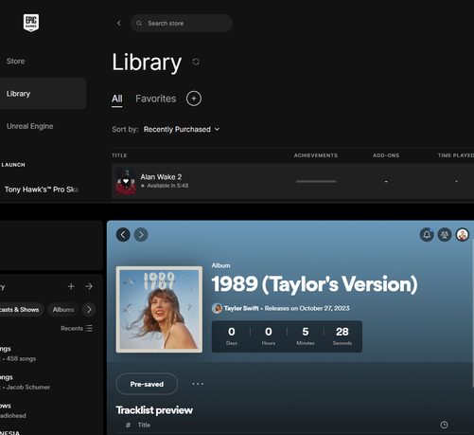
Task: Open the Alan Wake 2 title row
Action: click(292, 181)
